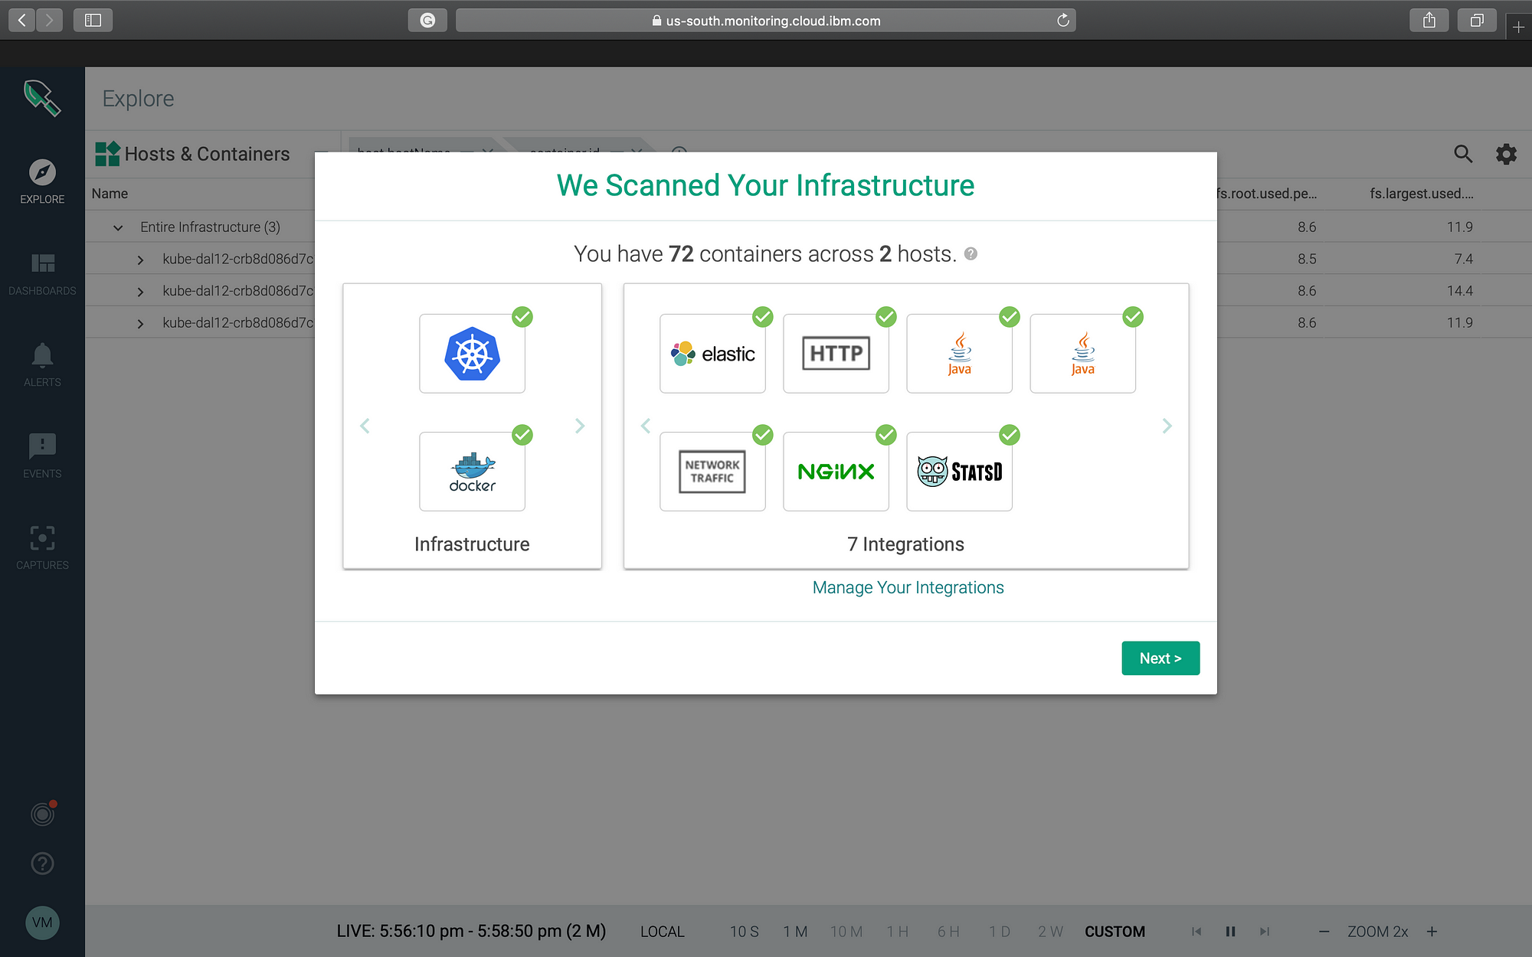
Task: Click the address bar URL field
Action: (x=765, y=20)
